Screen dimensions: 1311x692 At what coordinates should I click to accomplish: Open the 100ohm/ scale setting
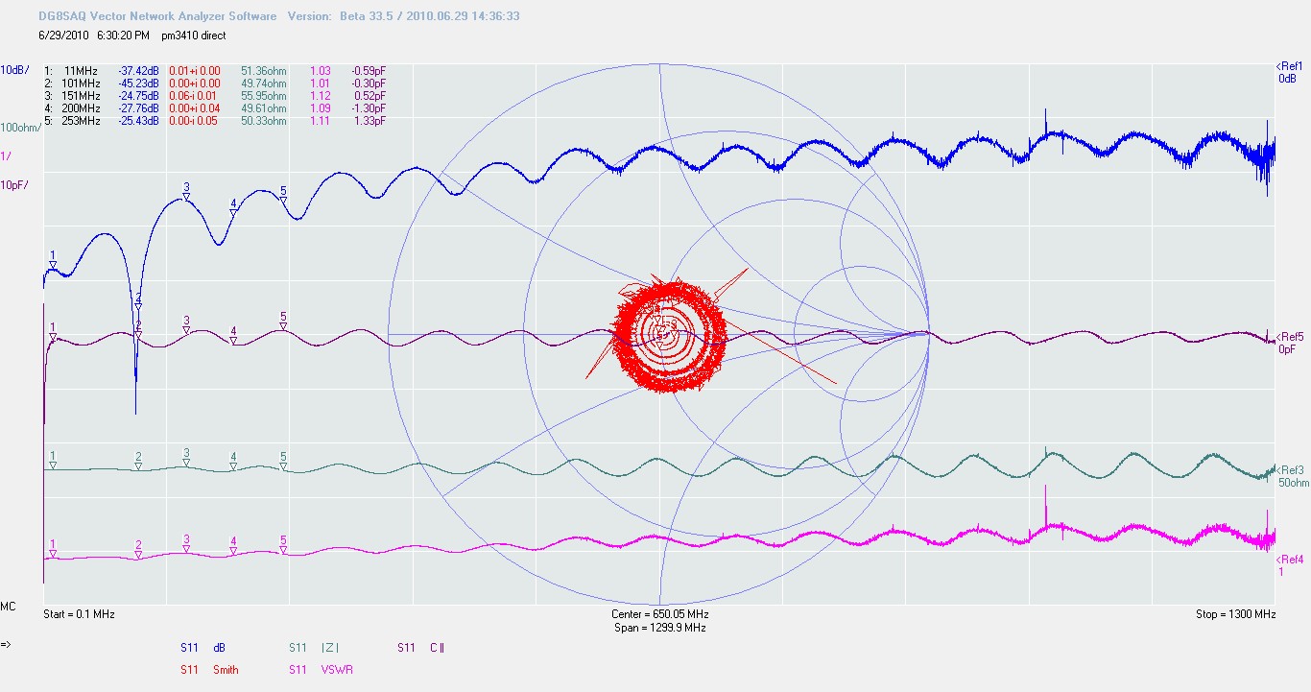point(18,128)
